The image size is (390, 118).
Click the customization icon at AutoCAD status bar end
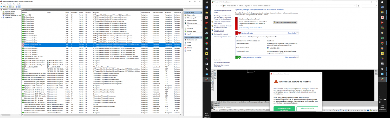pyautogui.click(x=376, y=110)
